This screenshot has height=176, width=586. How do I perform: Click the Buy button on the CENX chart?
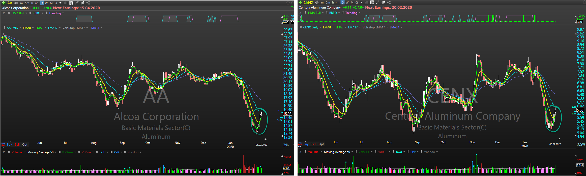click(306, 144)
